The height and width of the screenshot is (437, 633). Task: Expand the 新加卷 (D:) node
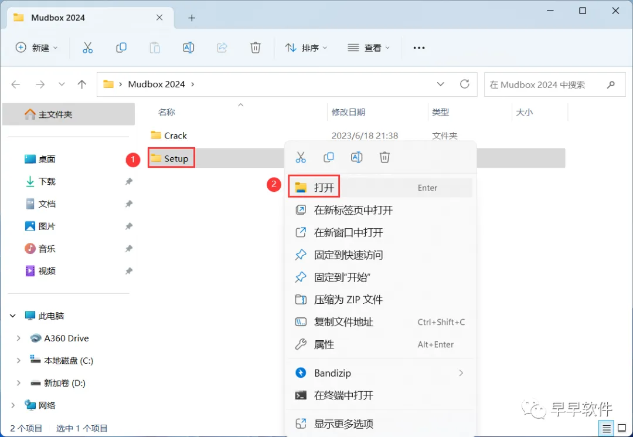coord(19,383)
